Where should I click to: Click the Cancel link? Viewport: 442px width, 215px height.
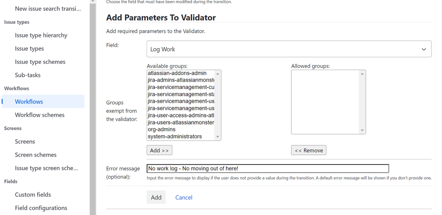point(184,197)
